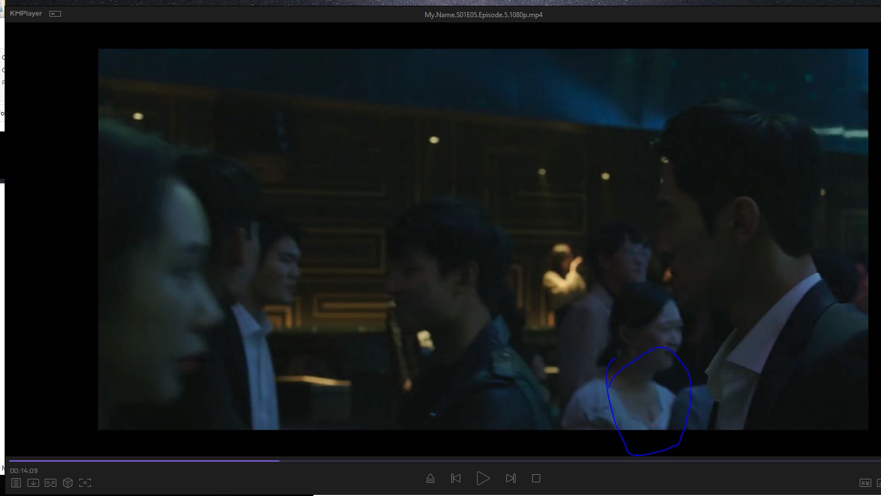Viewport: 881px width, 496px height.
Task: Click the video file title text
Action: [483, 15]
